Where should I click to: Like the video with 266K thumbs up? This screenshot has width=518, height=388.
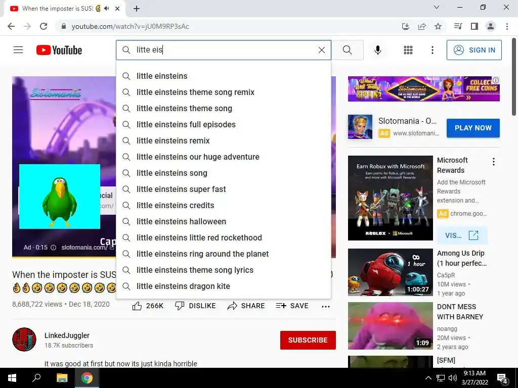click(x=148, y=306)
